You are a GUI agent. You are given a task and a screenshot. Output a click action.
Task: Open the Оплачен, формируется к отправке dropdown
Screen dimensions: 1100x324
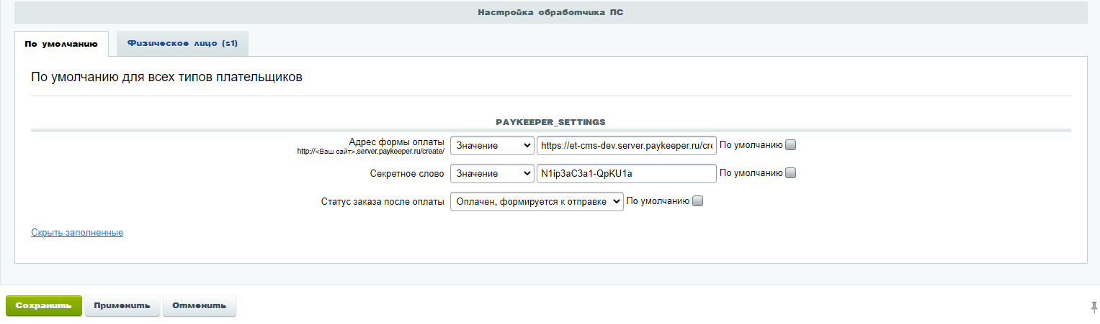[537, 202]
